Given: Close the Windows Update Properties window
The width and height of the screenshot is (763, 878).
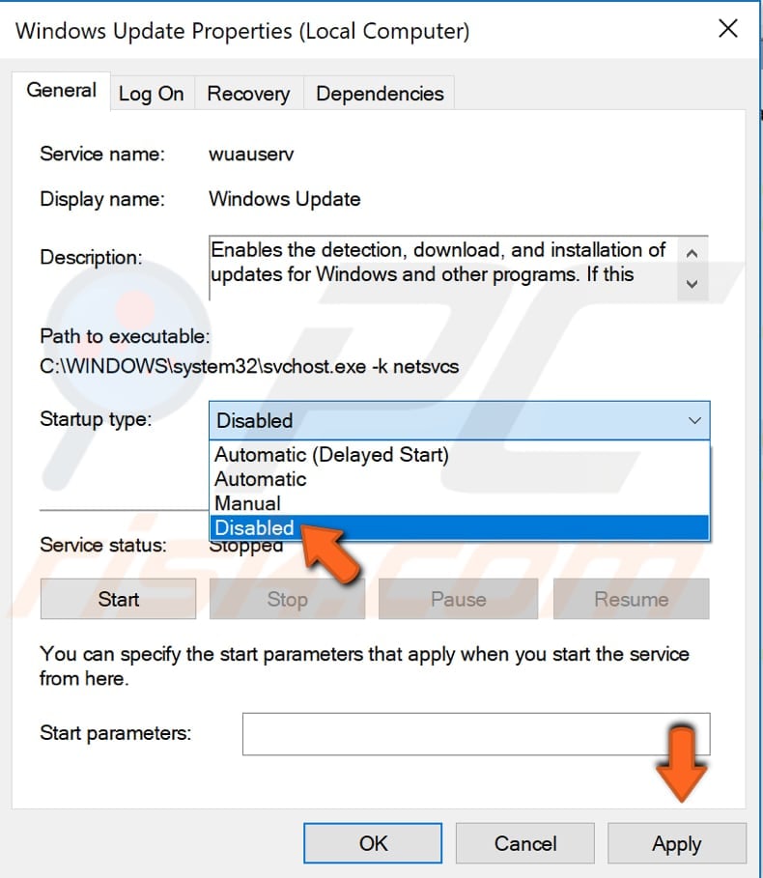Looking at the screenshot, I should [x=727, y=29].
